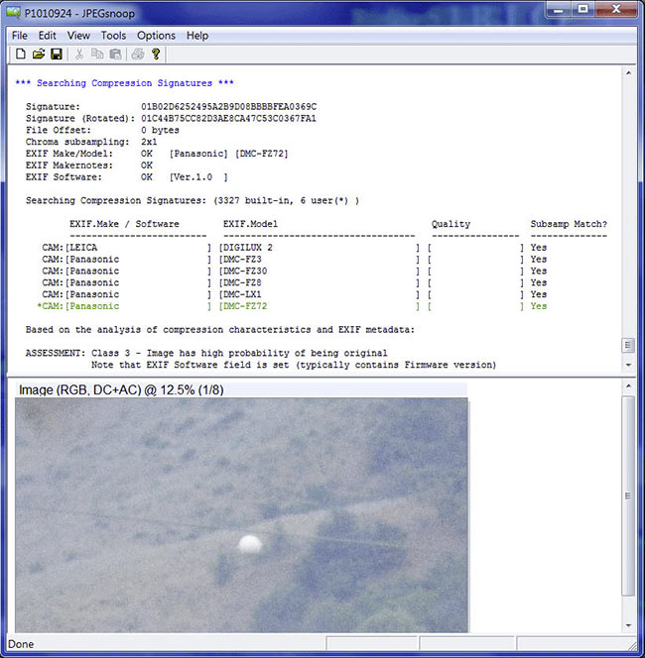Minimize the JPEGsnoop window

559,9
